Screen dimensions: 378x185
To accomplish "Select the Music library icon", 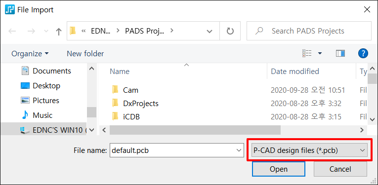I will 25,115.
